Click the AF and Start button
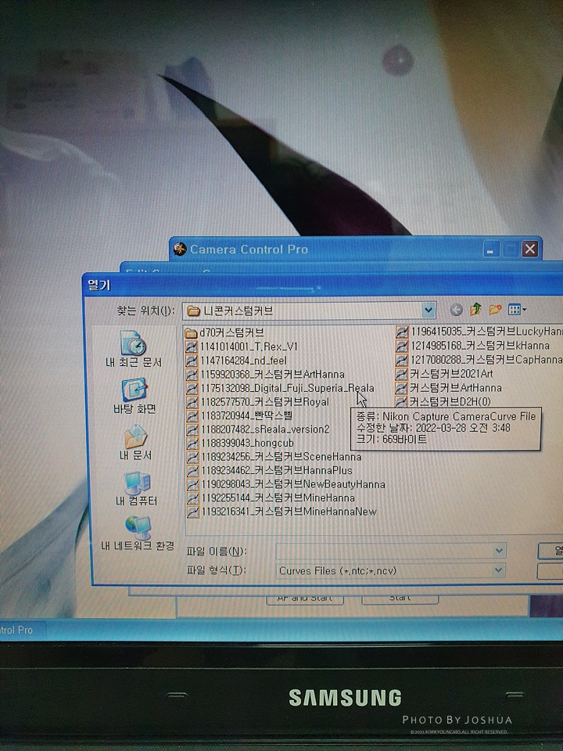The width and height of the screenshot is (563, 751). click(x=304, y=598)
